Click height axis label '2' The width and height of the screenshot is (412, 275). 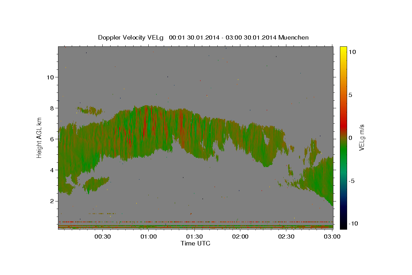(53, 201)
